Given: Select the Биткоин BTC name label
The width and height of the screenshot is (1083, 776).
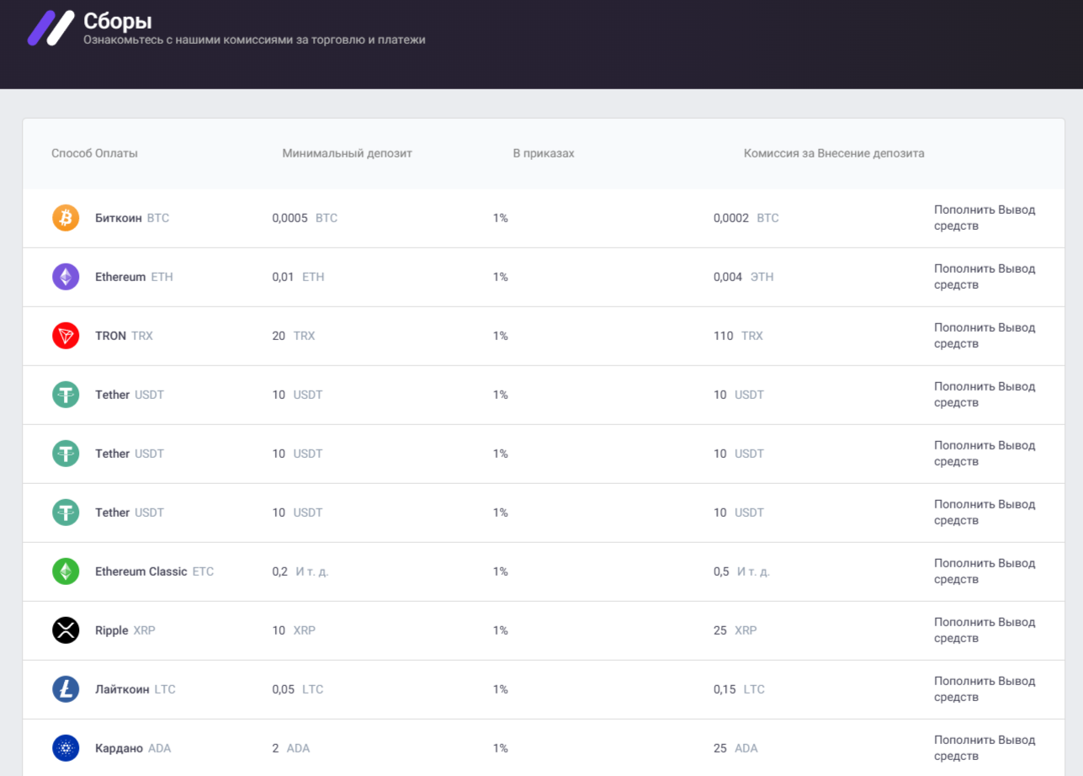Looking at the screenshot, I should pyautogui.click(x=132, y=218).
